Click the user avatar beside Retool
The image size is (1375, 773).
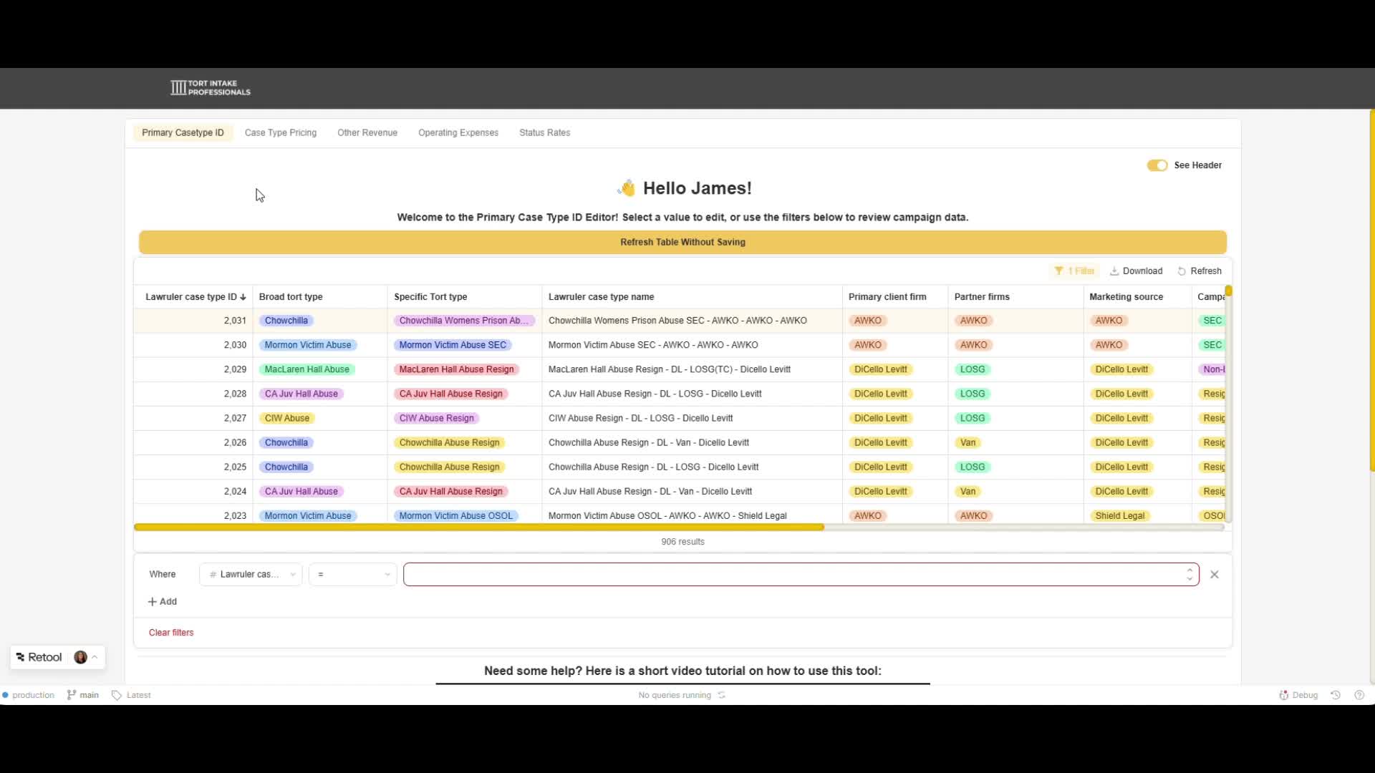[80, 657]
